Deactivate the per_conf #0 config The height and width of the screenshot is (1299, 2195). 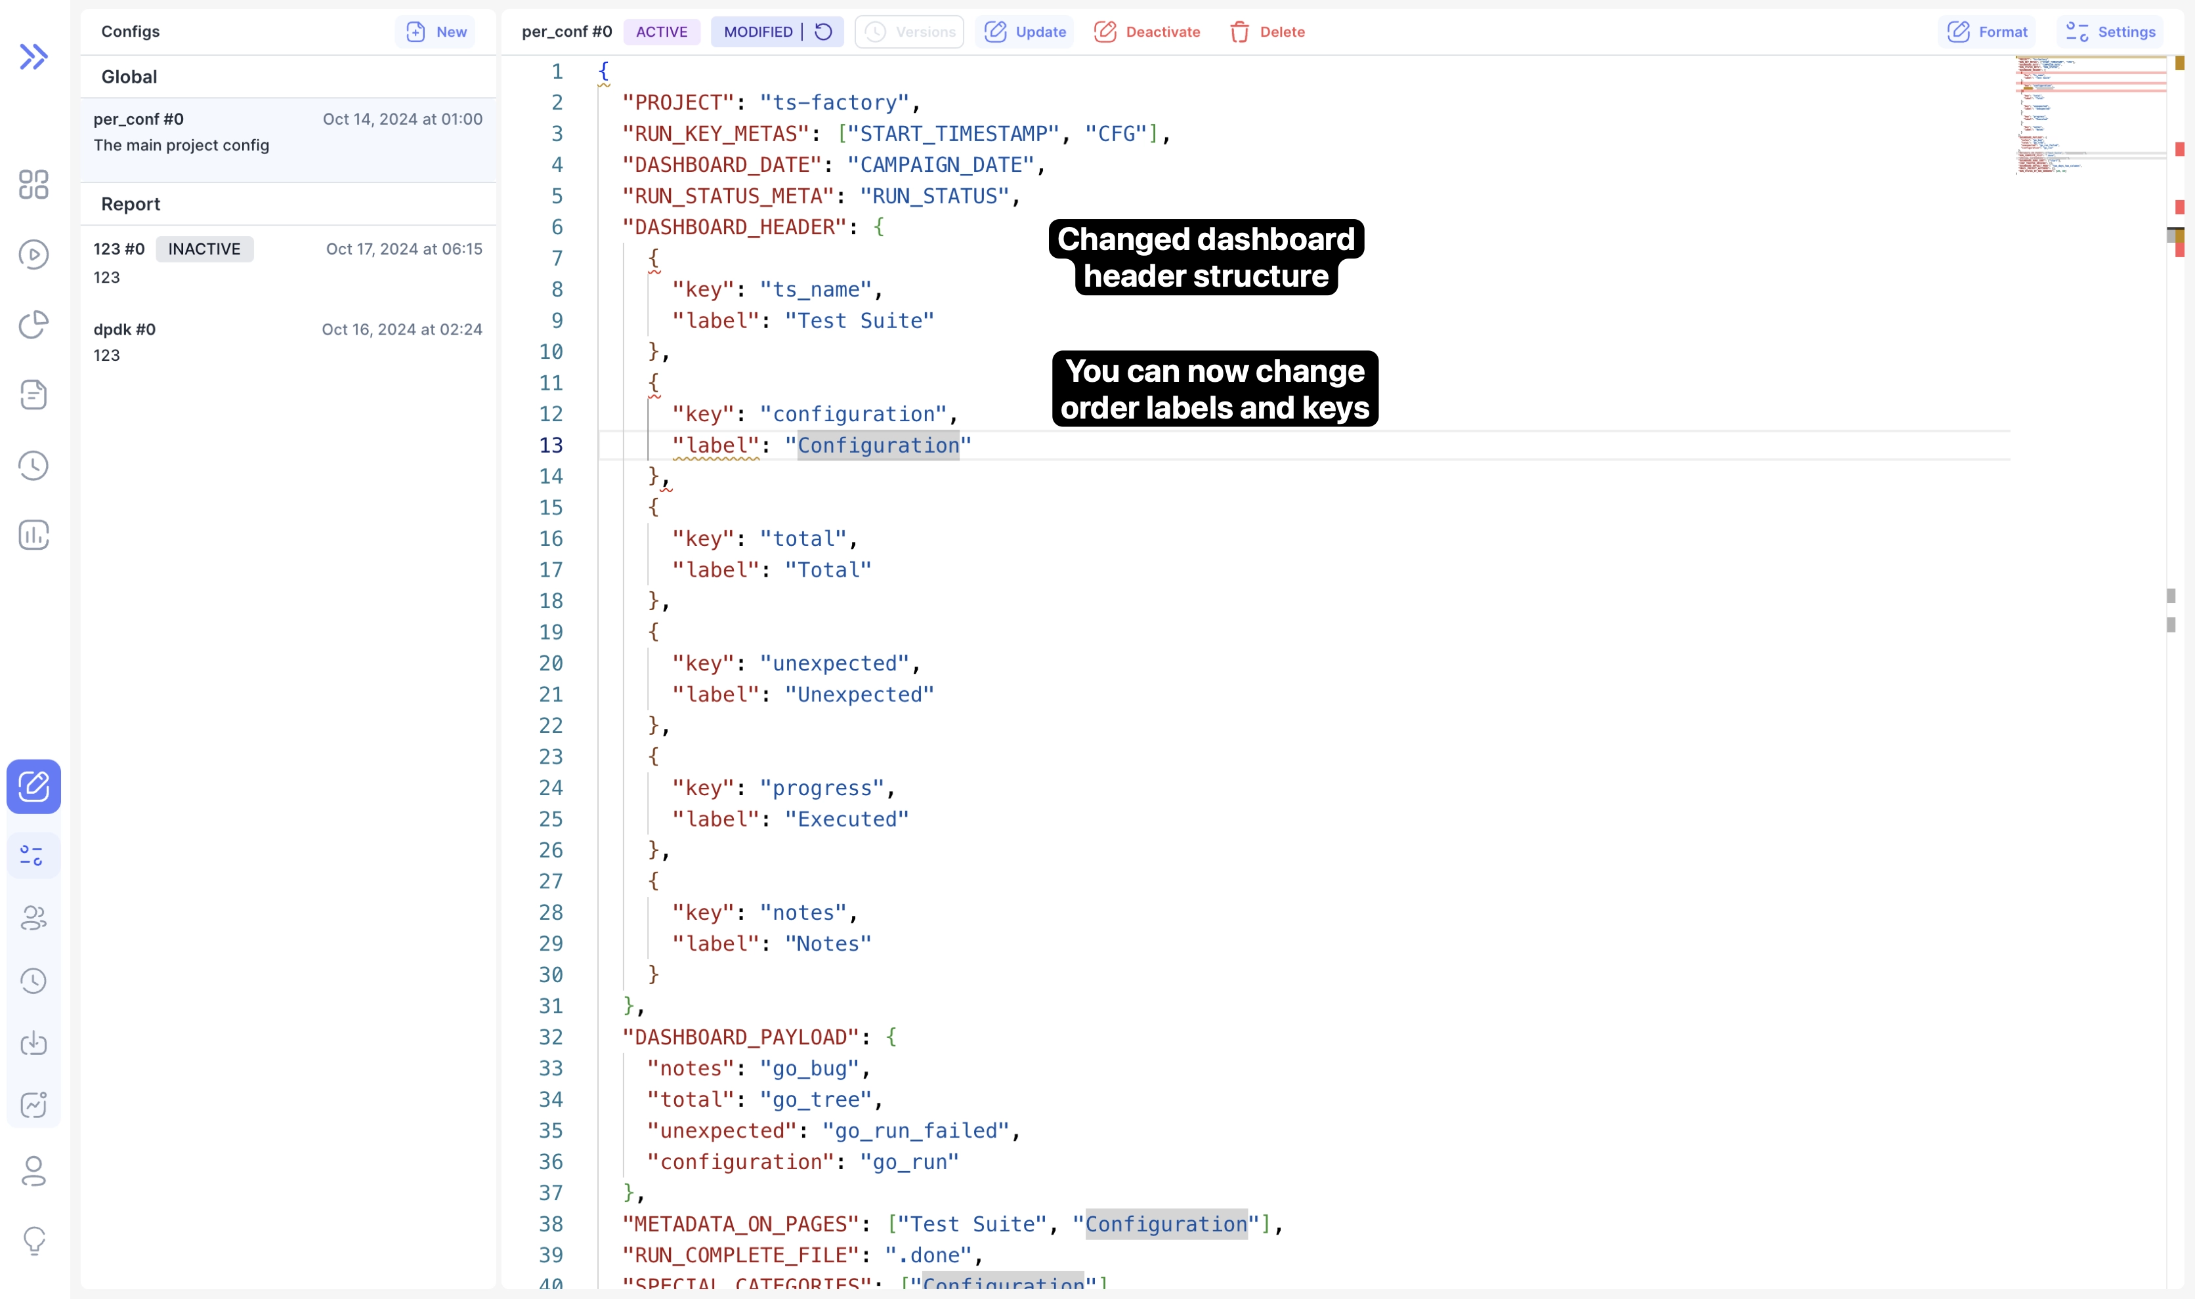click(1147, 31)
